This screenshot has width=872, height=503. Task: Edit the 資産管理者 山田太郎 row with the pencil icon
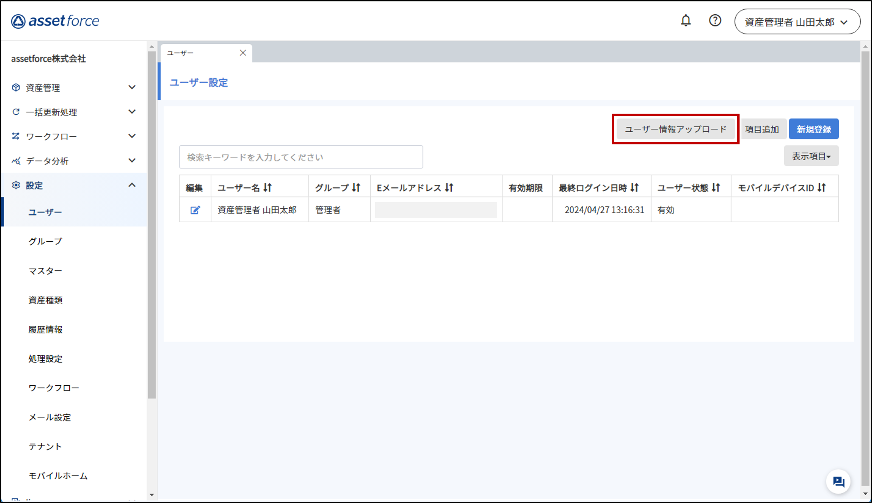point(195,210)
